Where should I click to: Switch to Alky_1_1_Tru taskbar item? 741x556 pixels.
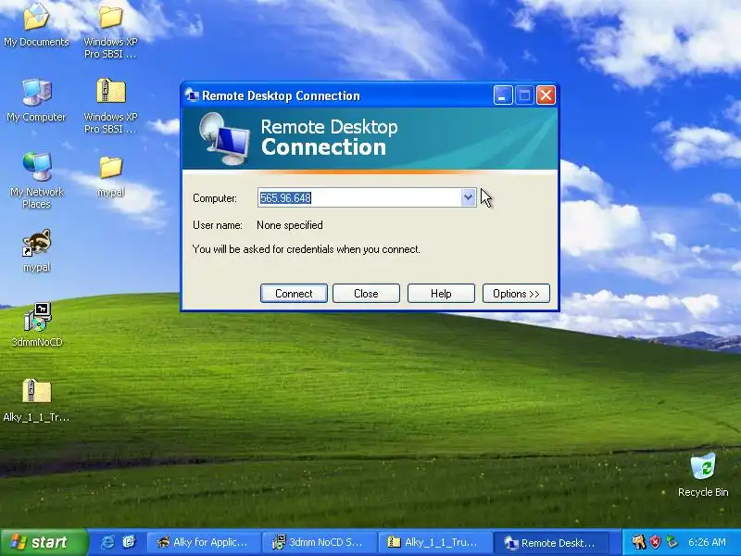click(x=435, y=542)
